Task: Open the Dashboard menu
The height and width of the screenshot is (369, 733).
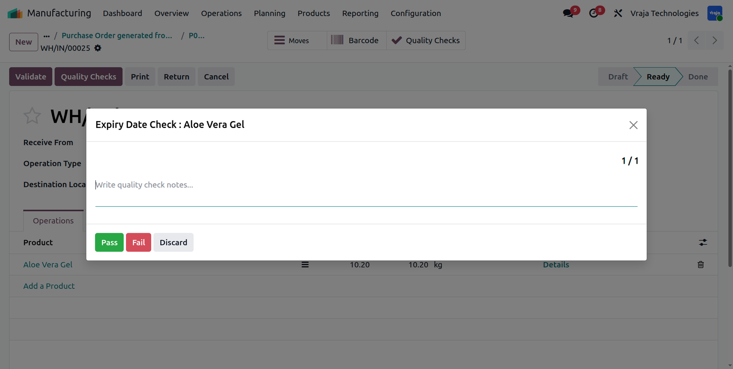Action: (122, 13)
